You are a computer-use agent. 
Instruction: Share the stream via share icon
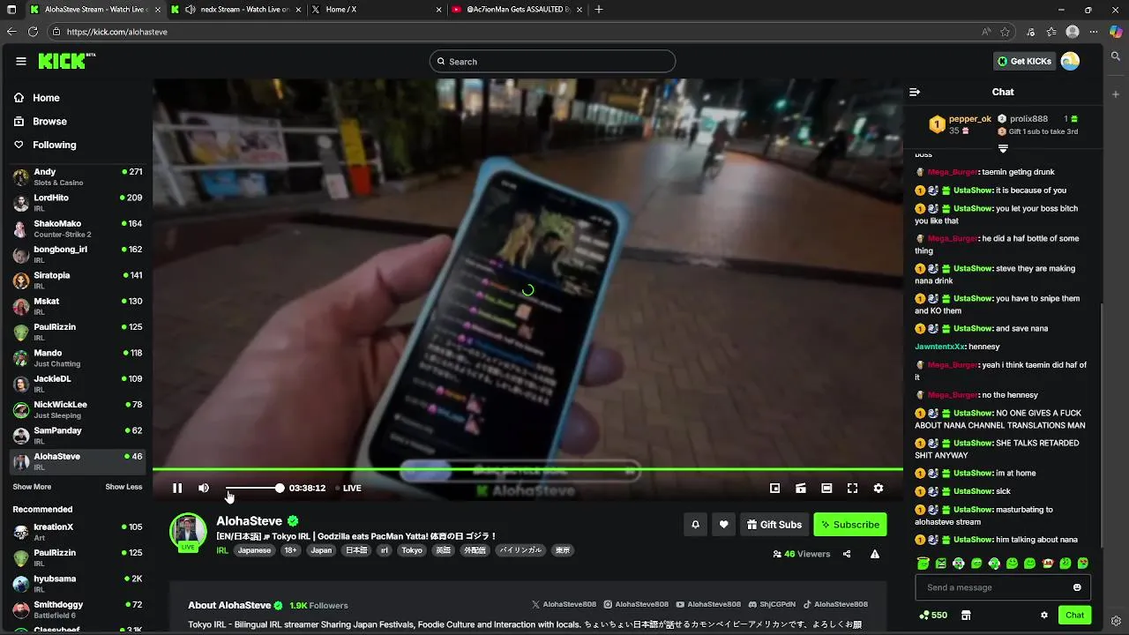(847, 554)
